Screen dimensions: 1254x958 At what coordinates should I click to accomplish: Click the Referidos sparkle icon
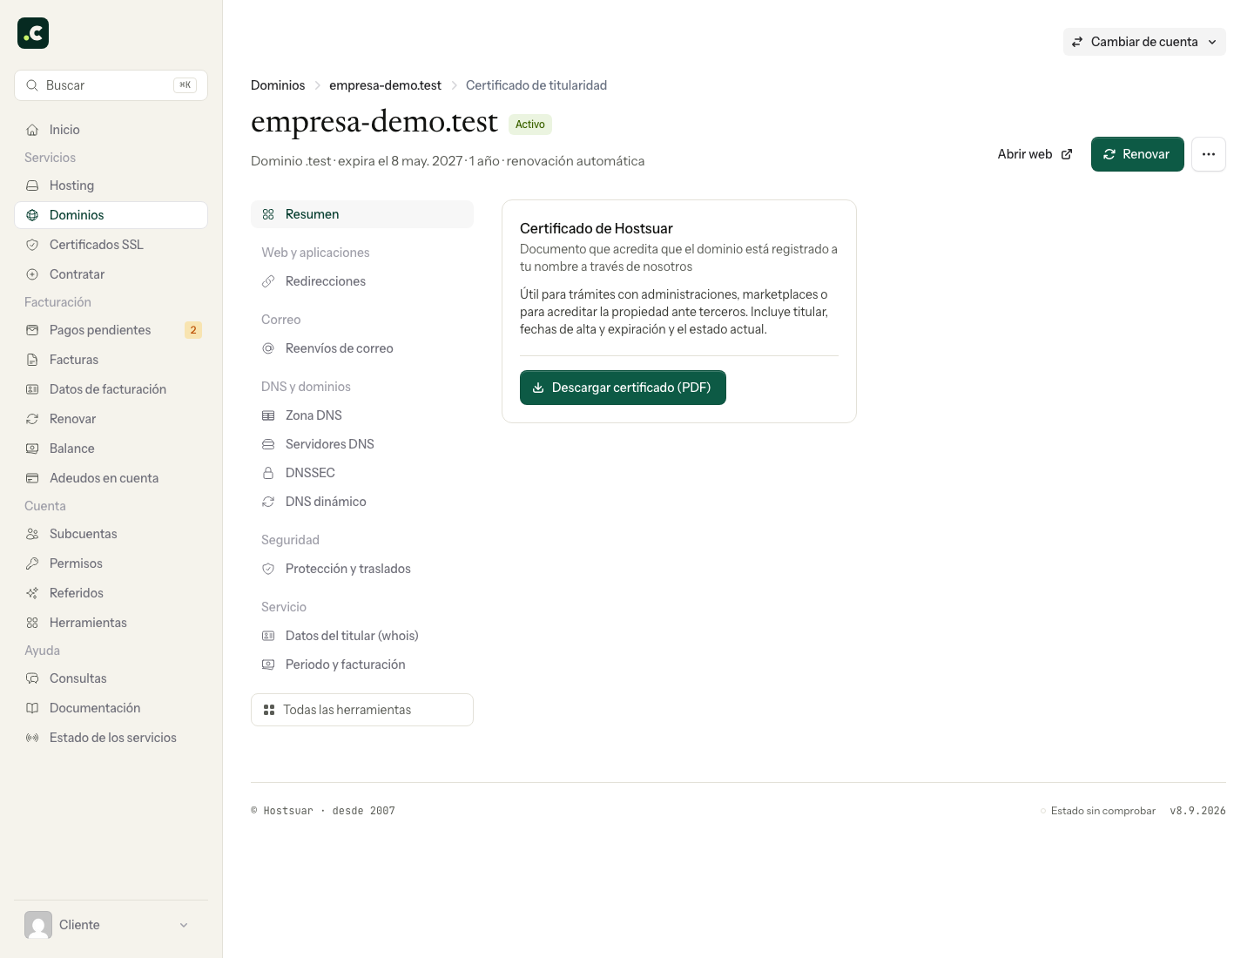tap(32, 593)
